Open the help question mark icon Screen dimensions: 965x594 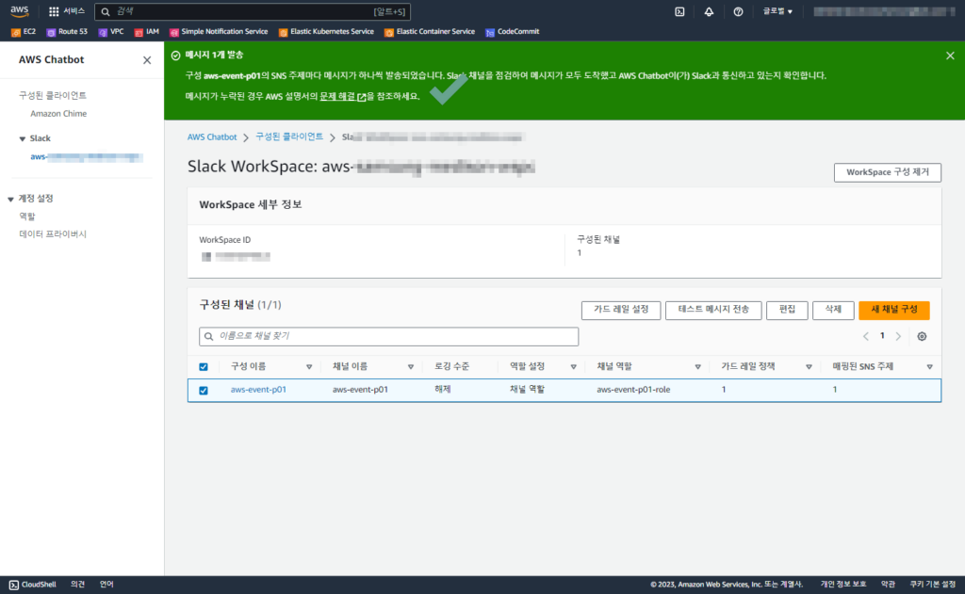[738, 11]
